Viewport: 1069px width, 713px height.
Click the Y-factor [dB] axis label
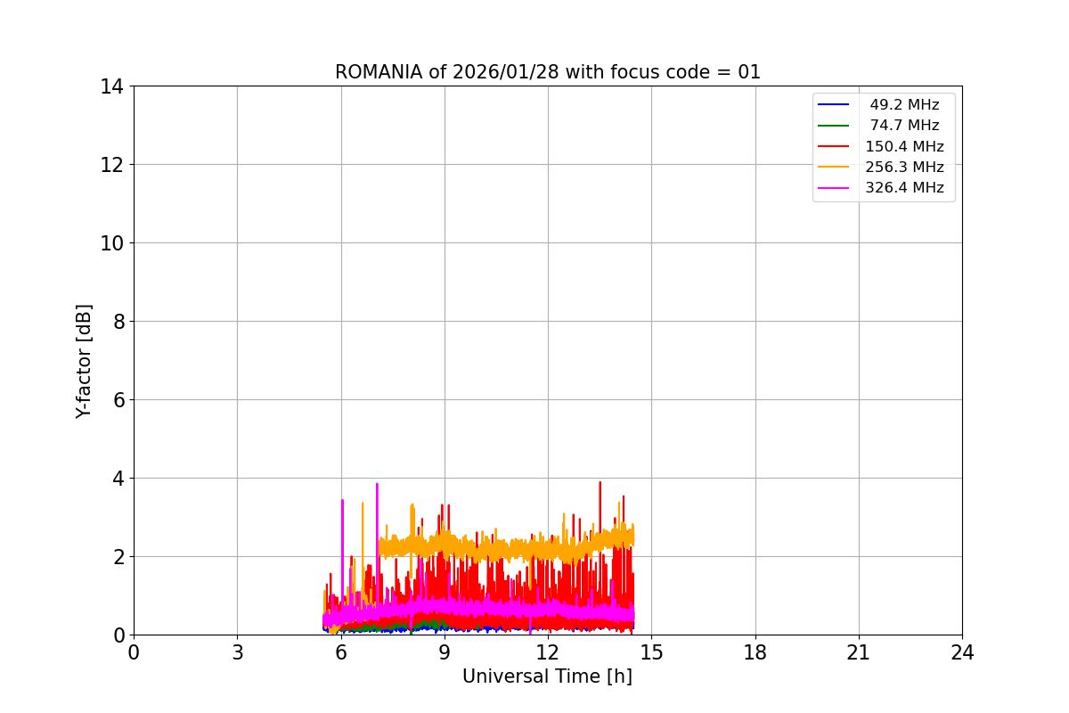pyautogui.click(x=84, y=361)
